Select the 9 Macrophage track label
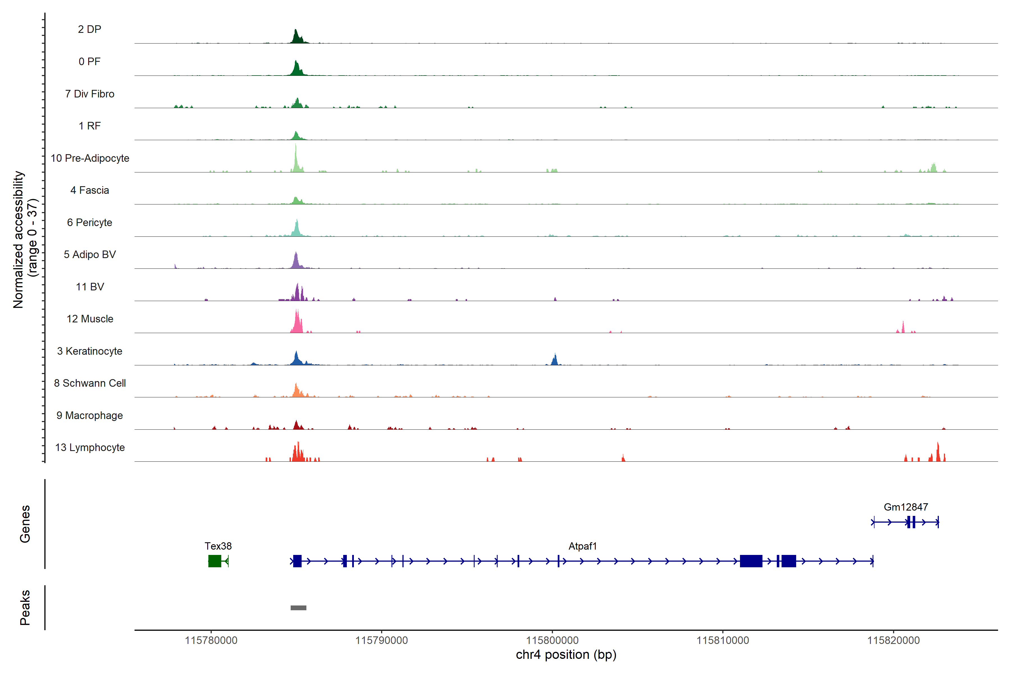The width and height of the screenshot is (1011, 674). [x=89, y=415]
